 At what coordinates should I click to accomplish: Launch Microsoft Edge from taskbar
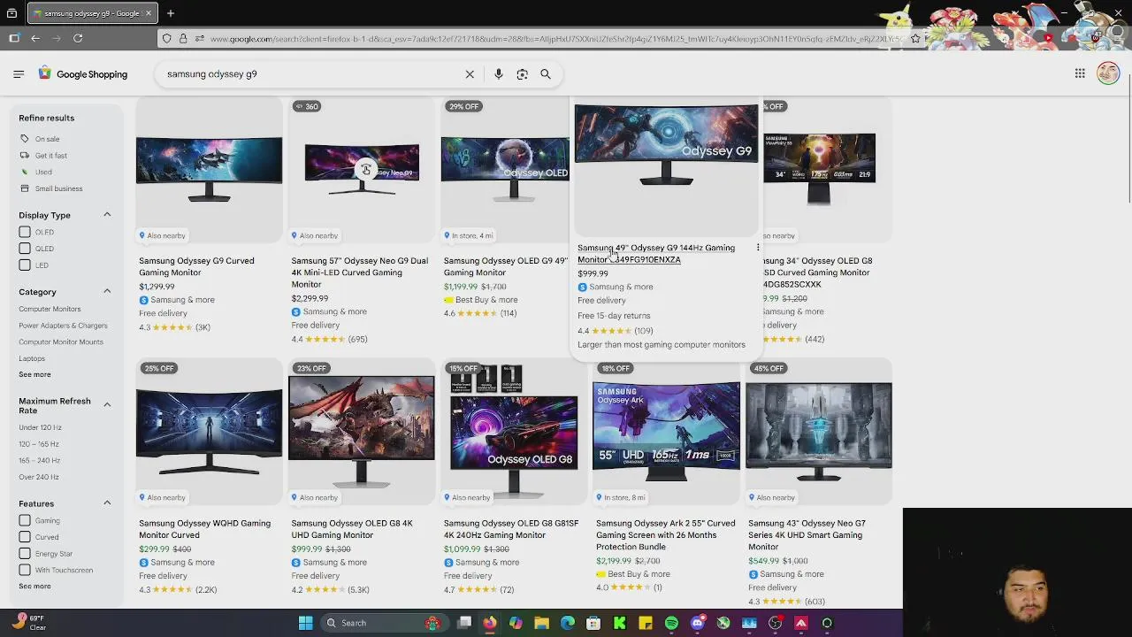click(568, 623)
